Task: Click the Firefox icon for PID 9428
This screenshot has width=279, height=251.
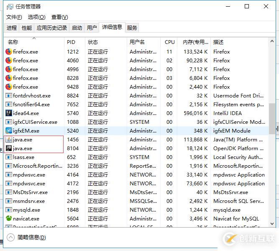Action: (x=8, y=87)
